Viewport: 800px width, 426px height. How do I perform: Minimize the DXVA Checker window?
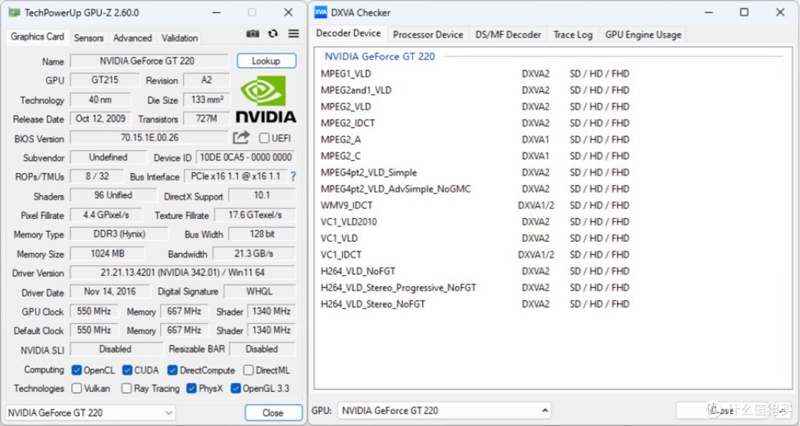(x=709, y=13)
